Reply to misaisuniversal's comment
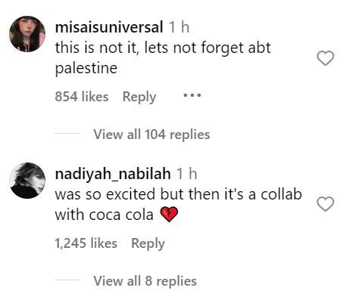Image resolution: width=352 pixels, height=300 pixels. coord(139,97)
